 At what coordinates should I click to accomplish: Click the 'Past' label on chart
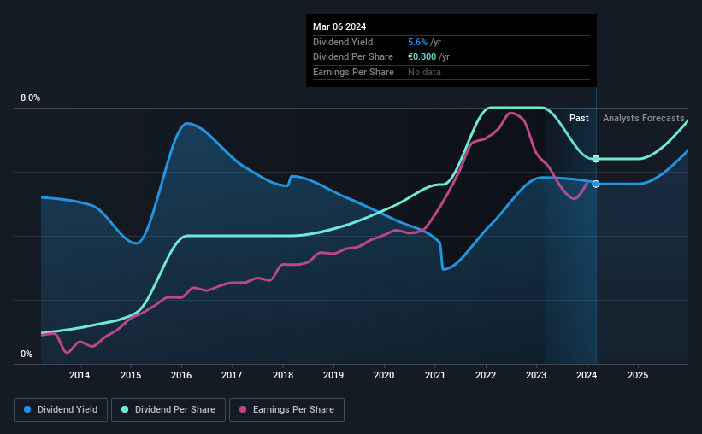[x=579, y=118]
